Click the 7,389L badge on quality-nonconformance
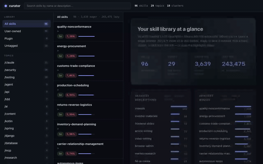The height and width of the screenshot is (164, 263). coord(71,36)
